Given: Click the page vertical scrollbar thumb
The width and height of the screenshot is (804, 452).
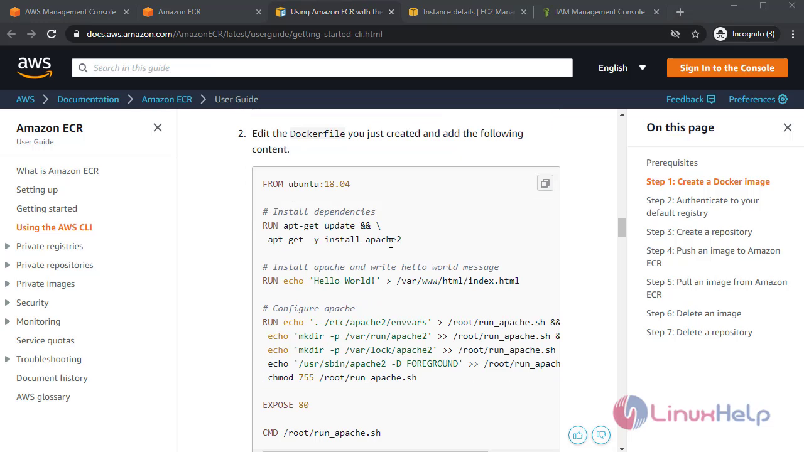Looking at the screenshot, I should (622, 228).
